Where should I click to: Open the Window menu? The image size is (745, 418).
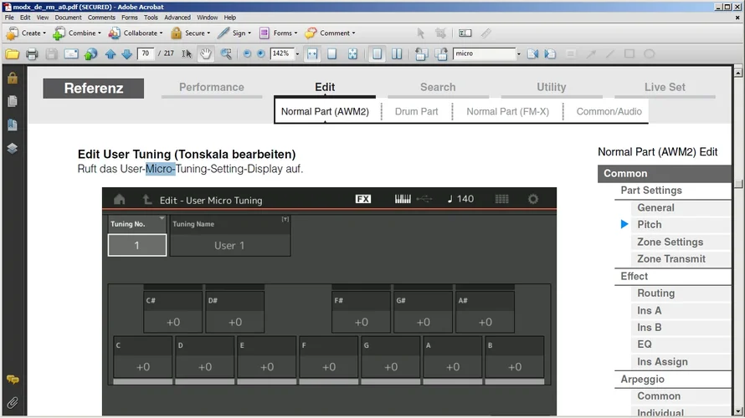(207, 18)
